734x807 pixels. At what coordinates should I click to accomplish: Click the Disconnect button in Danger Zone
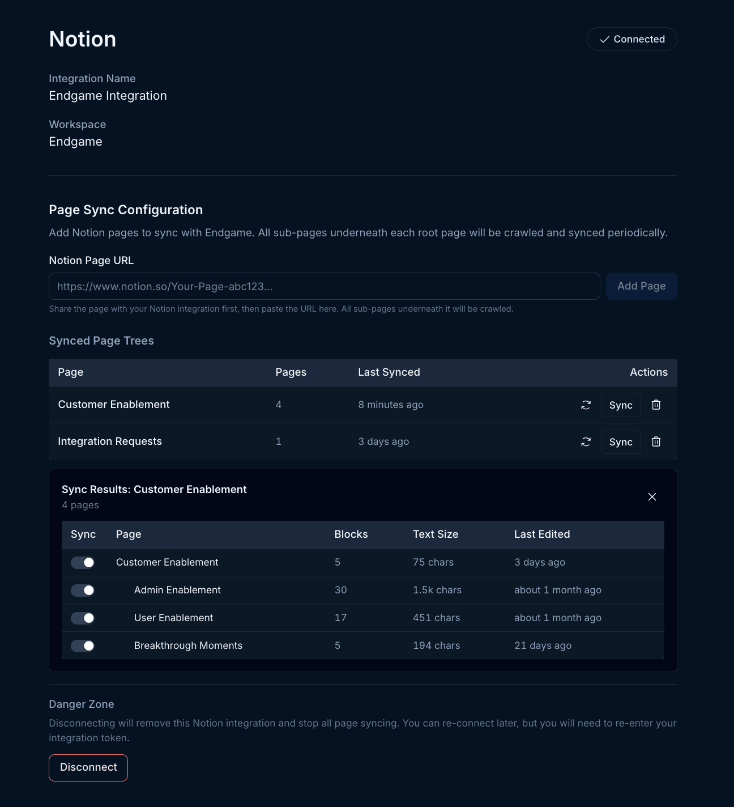[88, 767]
